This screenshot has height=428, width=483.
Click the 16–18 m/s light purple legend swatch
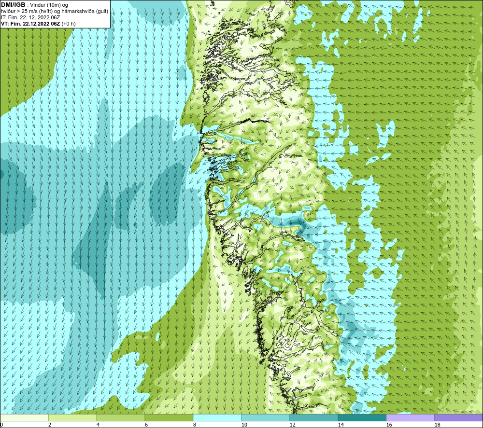tap(410, 418)
